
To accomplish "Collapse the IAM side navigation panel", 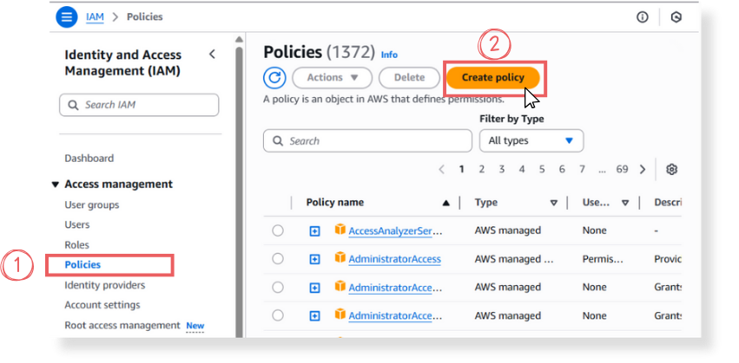I will click(212, 54).
